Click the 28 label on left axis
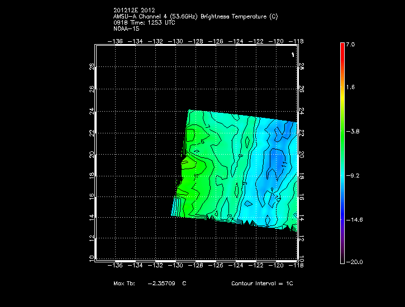This screenshot has width=405, height=307. tap(92, 67)
